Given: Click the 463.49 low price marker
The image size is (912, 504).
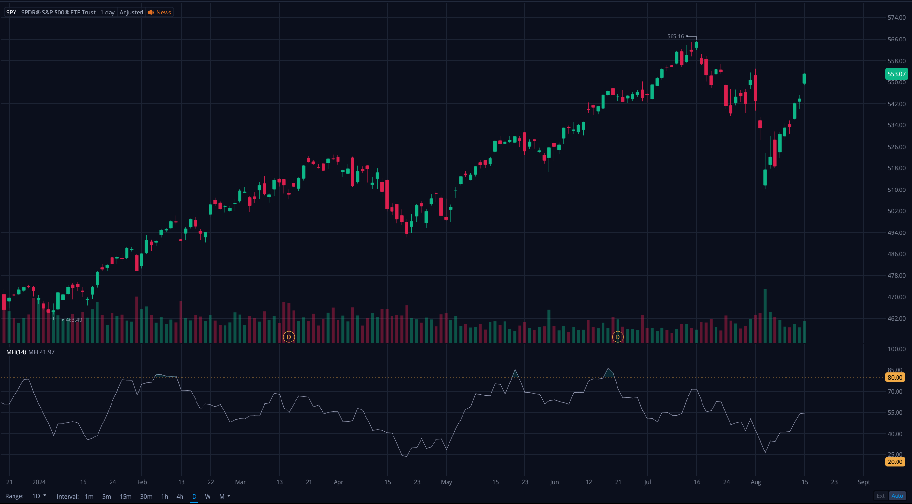Looking at the screenshot, I should pyautogui.click(x=73, y=320).
